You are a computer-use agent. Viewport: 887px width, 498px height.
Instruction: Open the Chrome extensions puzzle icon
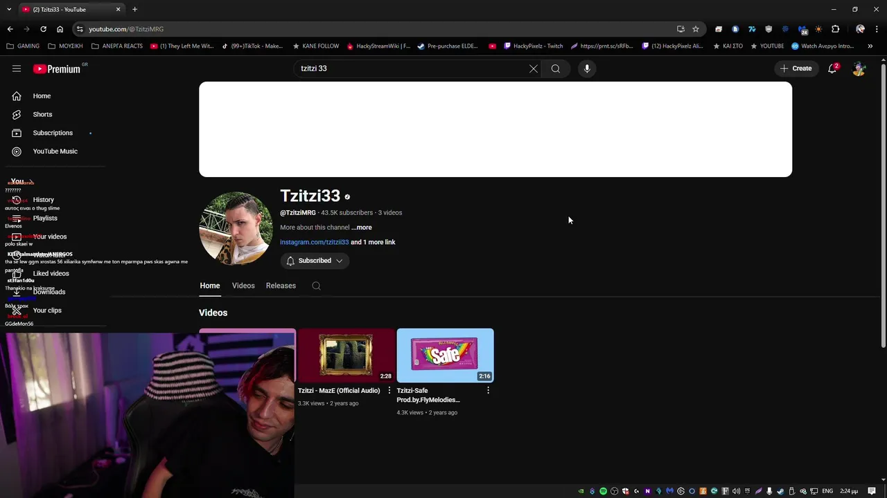(x=835, y=29)
